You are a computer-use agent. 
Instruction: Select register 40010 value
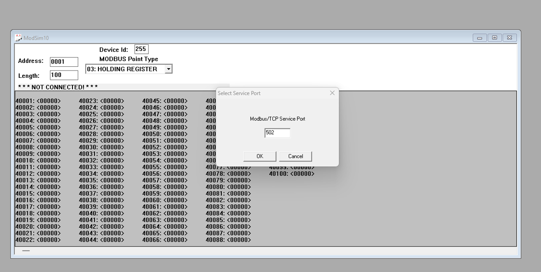[x=48, y=161]
